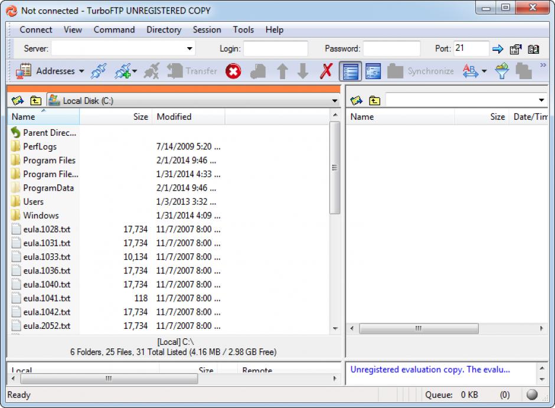Sort local files by Name column

click(44, 117)
